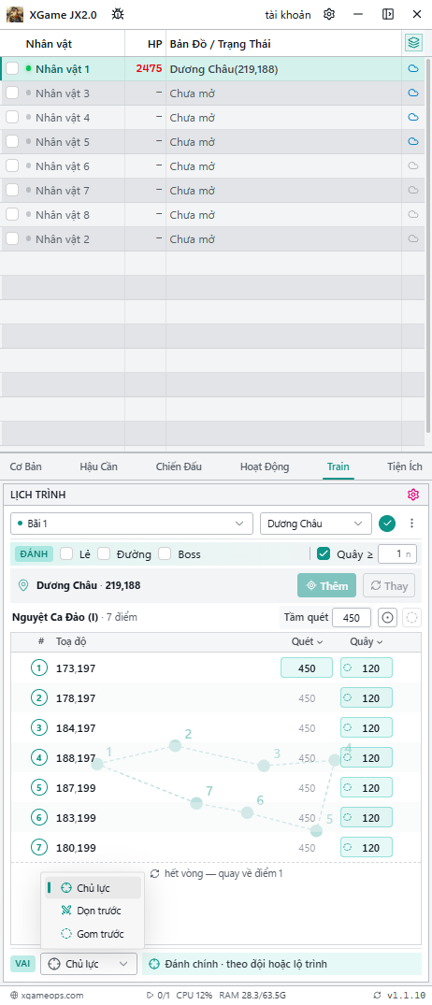Select waypoint number 1 circle
Screen dimensions: 432x1005
pos(39,668)
